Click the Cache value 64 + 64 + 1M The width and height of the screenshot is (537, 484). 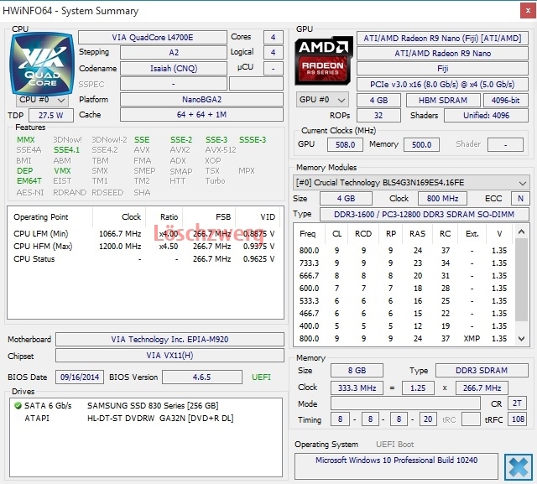click(x=201, y=115)
